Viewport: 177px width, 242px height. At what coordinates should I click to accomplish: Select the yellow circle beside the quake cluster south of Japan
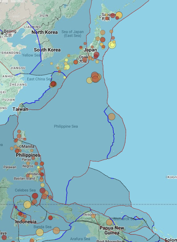point(89,80)
